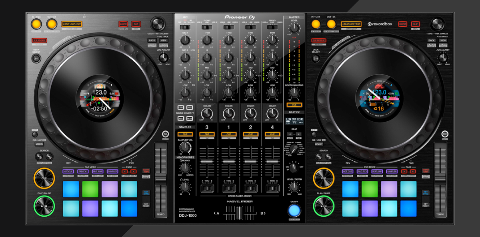This screenshot has width=480, height=237.
Task: Click PAGE right arrow on deck 3/1
Action: click(133, 171)
